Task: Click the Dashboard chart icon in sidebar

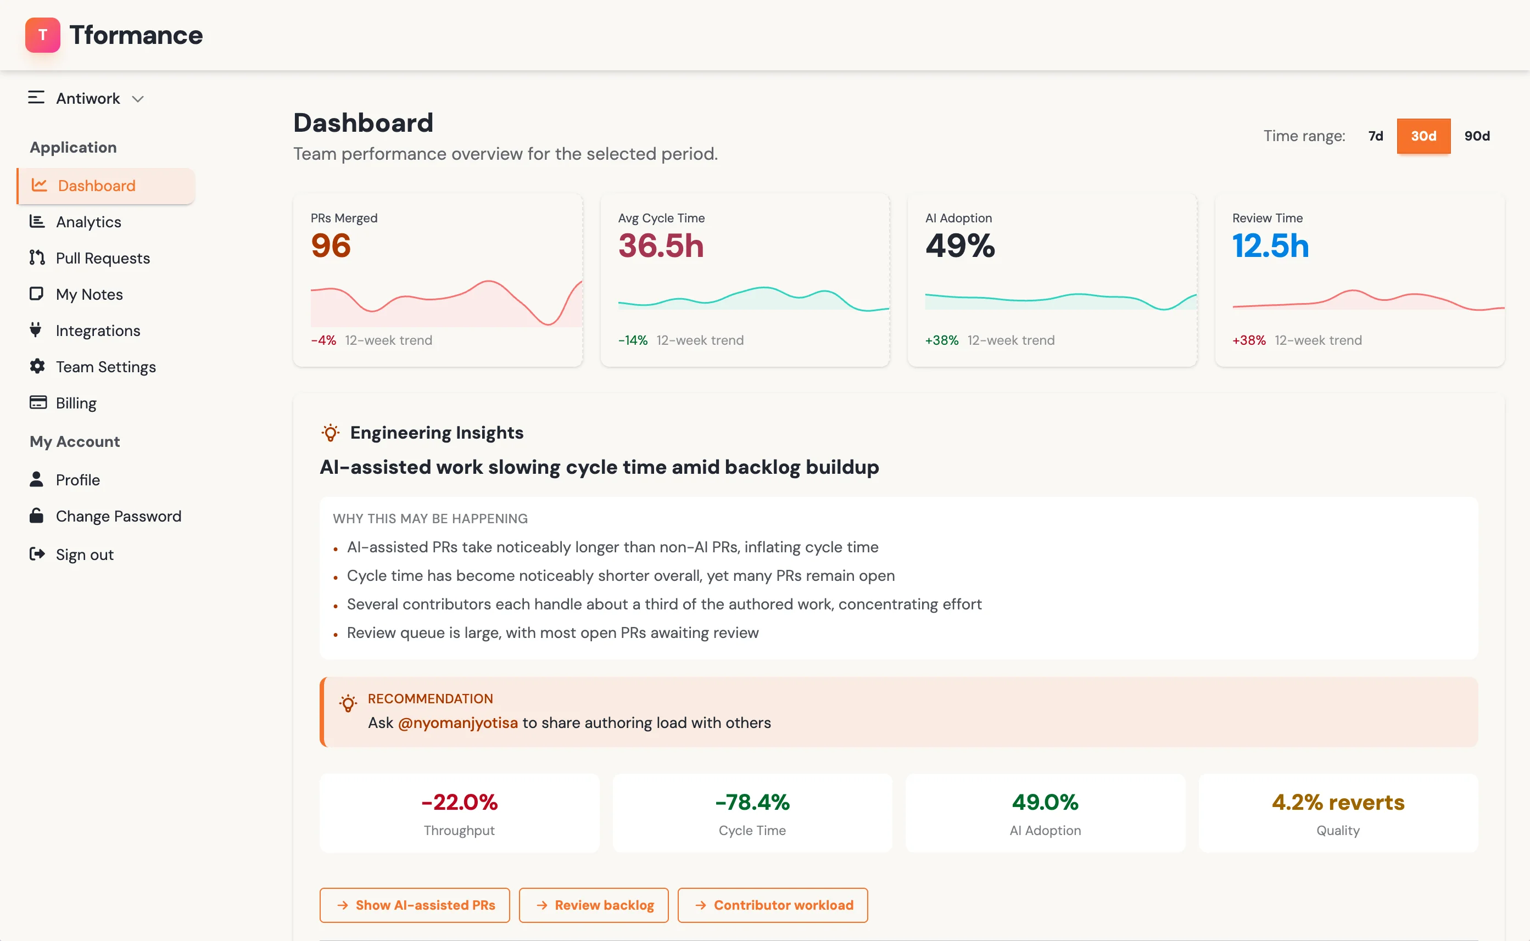Action: point(39,185)
